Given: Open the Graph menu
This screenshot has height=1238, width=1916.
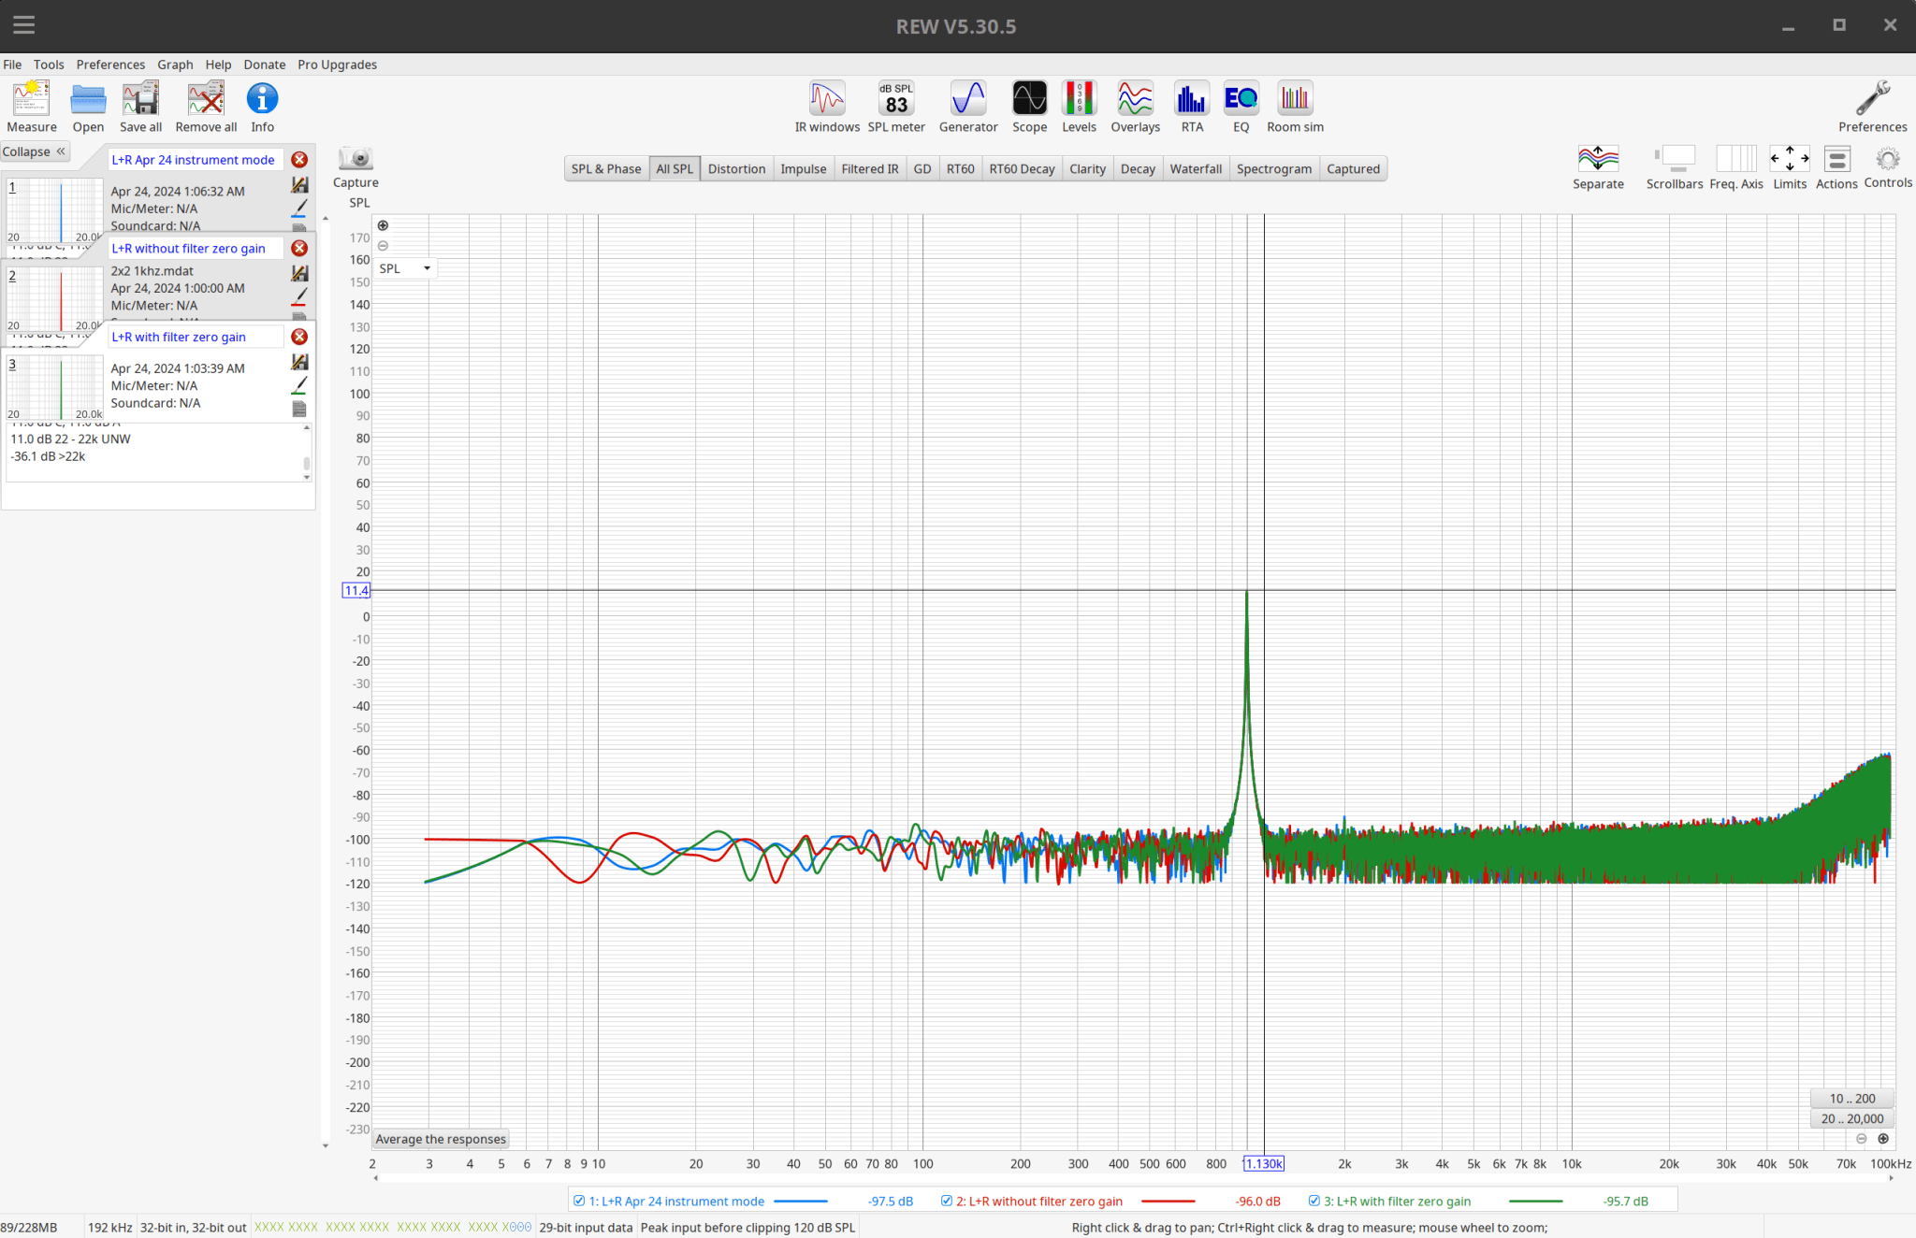Looking at the screenshot, I should click(x=175, y=65).
